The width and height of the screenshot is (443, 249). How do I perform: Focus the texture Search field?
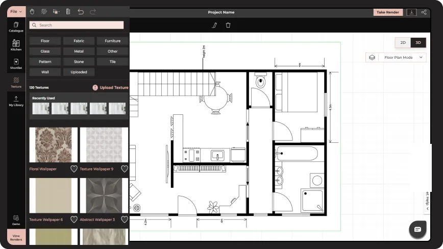(x=77, y=25)
